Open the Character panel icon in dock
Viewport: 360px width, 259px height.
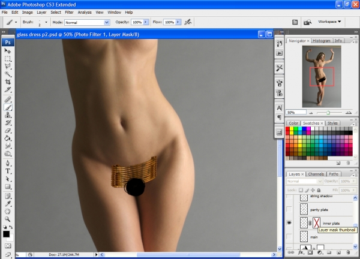point(279,108)
